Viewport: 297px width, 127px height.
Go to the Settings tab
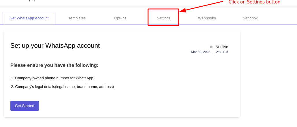(x=163, y=18)
